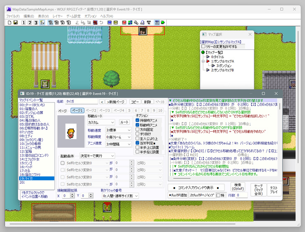This screenshot has width=305, height=232.
Task: Toggle 当たり判定 checkbox
Action: [x=137, y=143]
